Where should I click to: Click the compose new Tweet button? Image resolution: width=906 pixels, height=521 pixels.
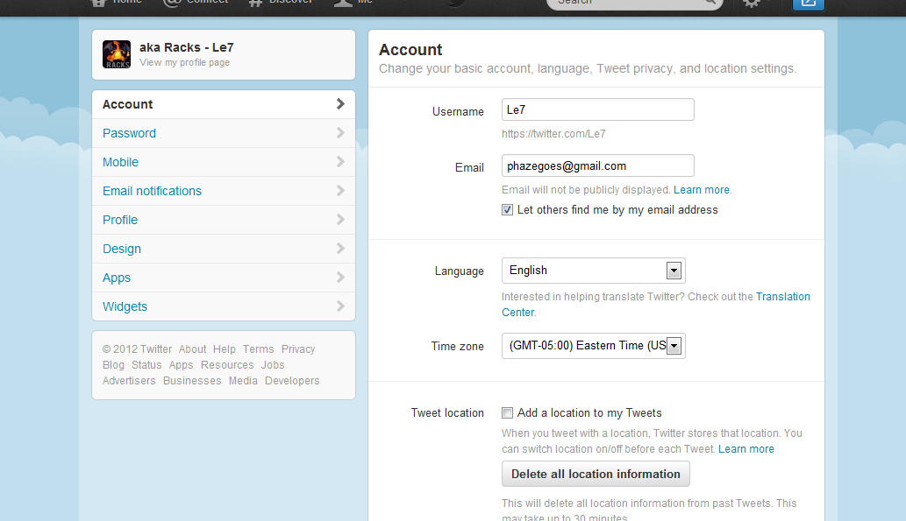(809, 4)
